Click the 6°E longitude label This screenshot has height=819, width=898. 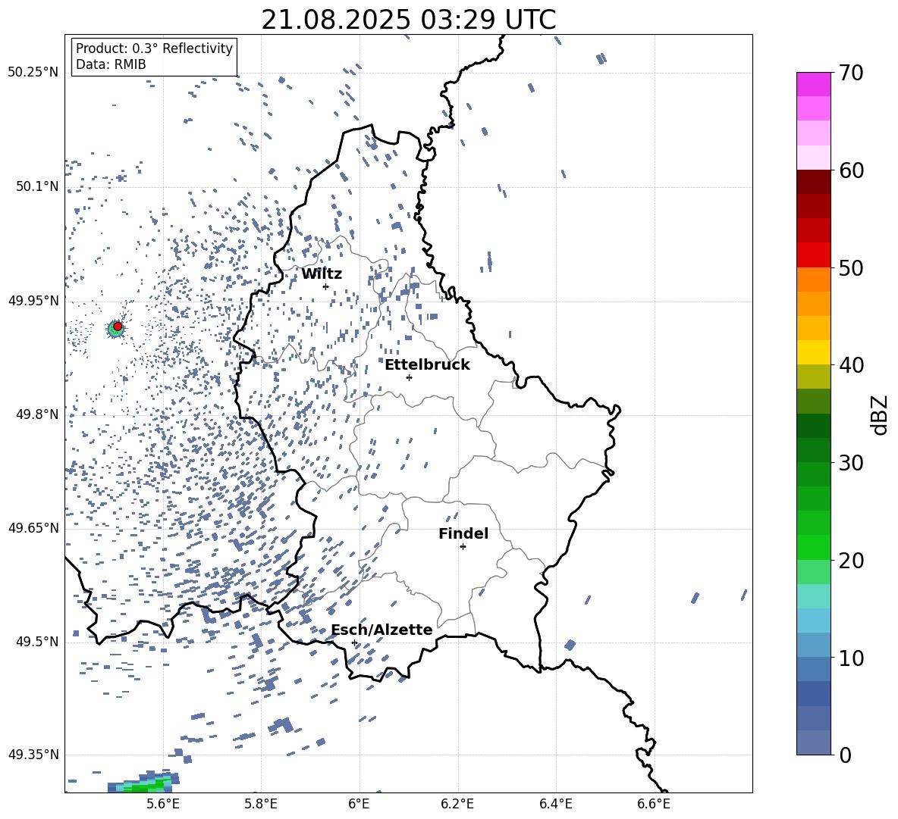359,804
